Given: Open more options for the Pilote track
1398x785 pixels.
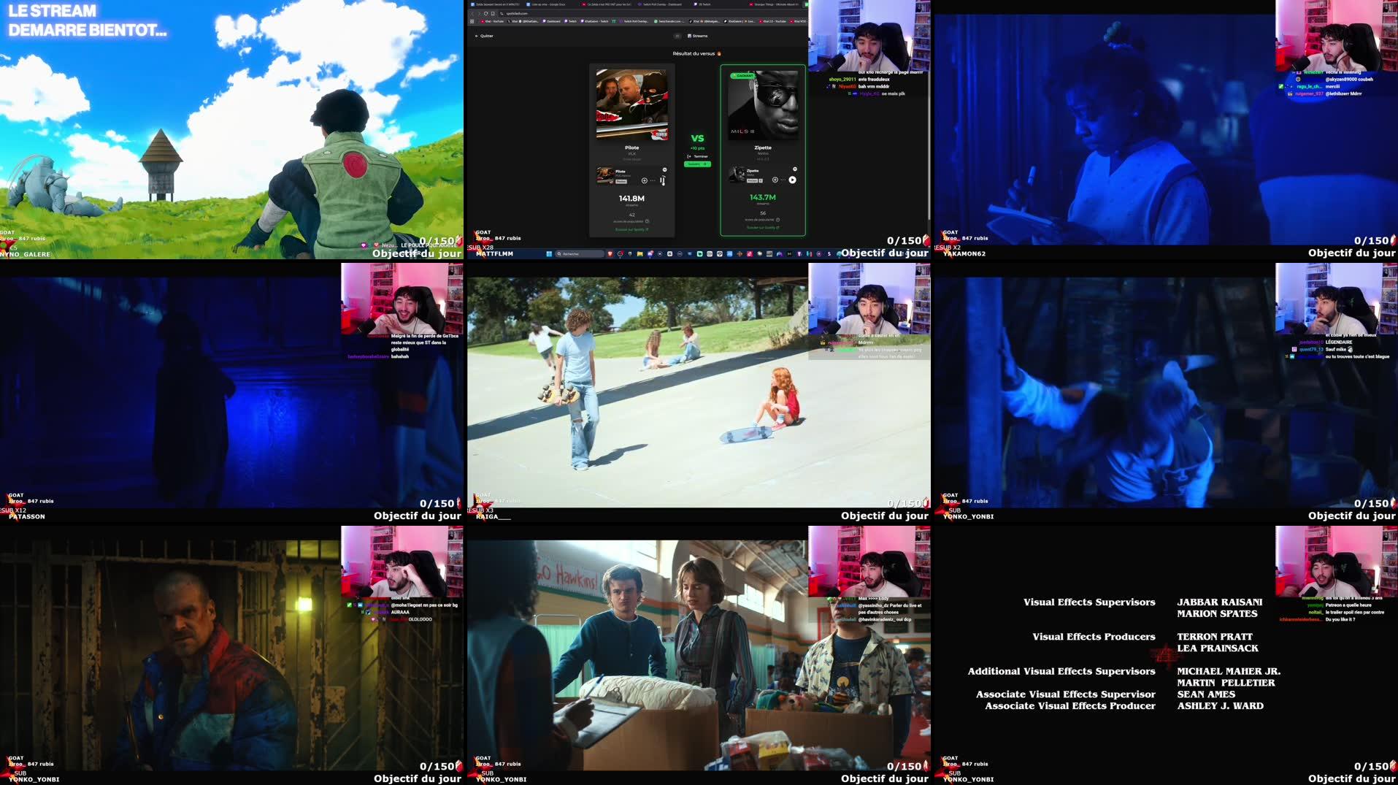Looking at the screenshot, I should [652, 180].
